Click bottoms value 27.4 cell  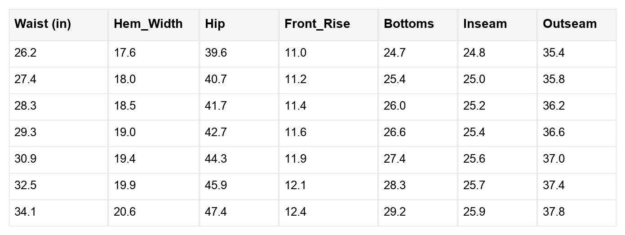pyautogui.click(x=395, y=159)
